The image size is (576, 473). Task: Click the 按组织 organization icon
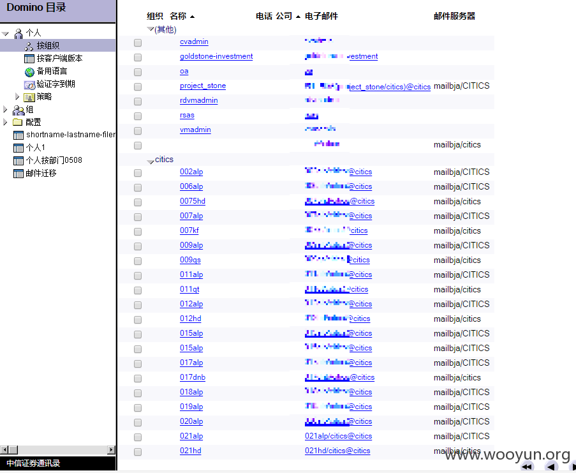click(x=29, y=47)
